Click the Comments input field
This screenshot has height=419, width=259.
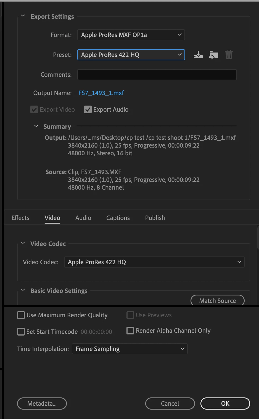point(157,75)
